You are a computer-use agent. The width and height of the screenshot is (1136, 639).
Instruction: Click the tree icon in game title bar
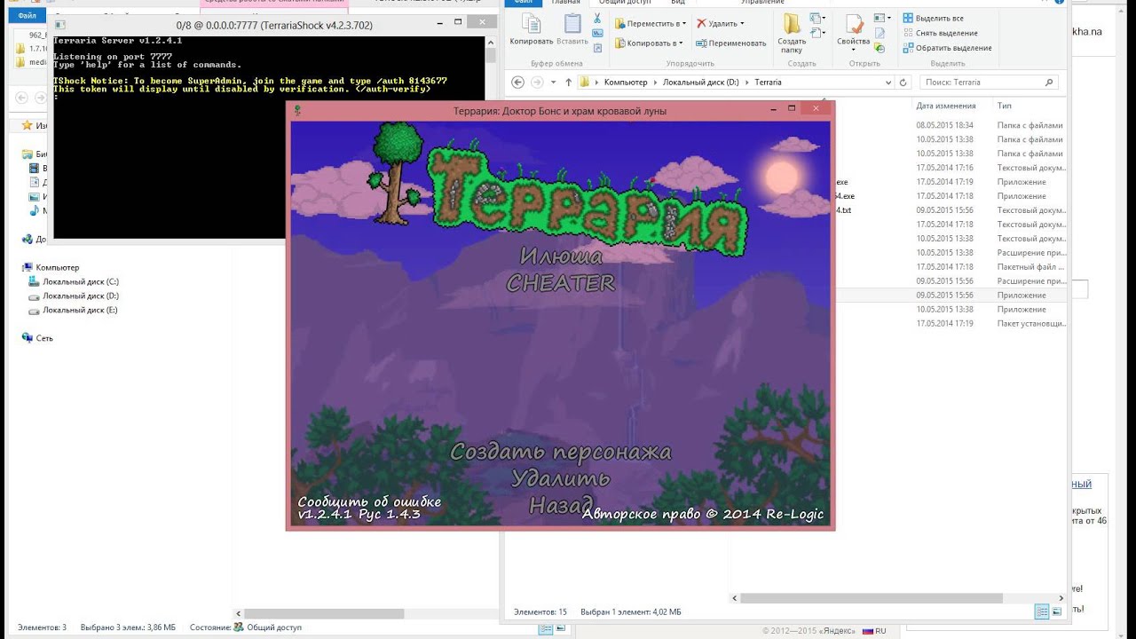coord(297,110)
